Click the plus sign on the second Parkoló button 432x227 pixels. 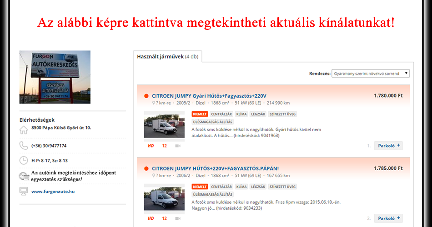pyautogui.click(x=398, y=218)
